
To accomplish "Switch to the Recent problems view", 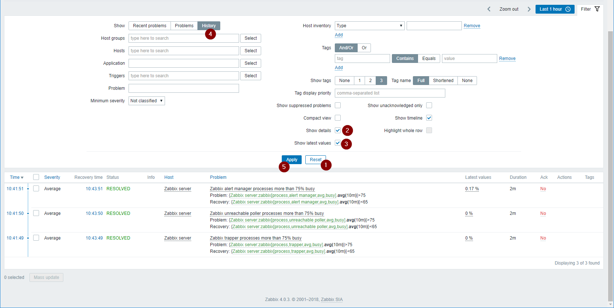I will 150,26.
